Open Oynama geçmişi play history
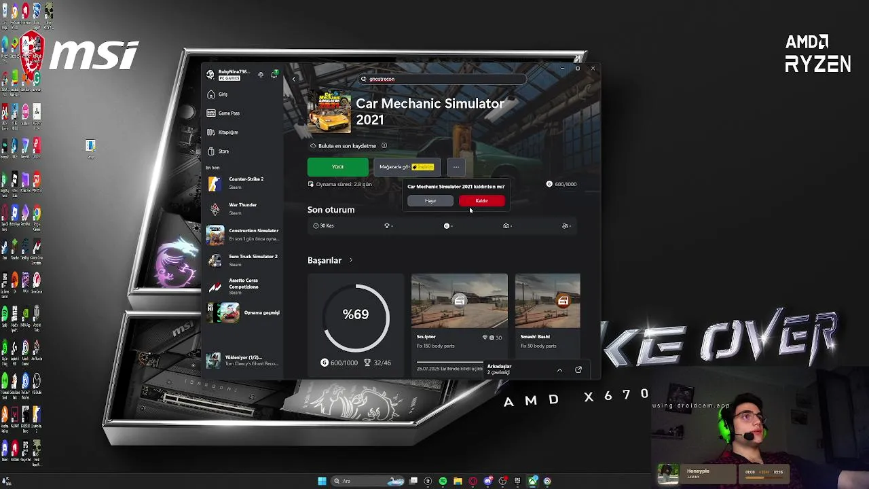869x489 pixels. (x=243, y=312)
